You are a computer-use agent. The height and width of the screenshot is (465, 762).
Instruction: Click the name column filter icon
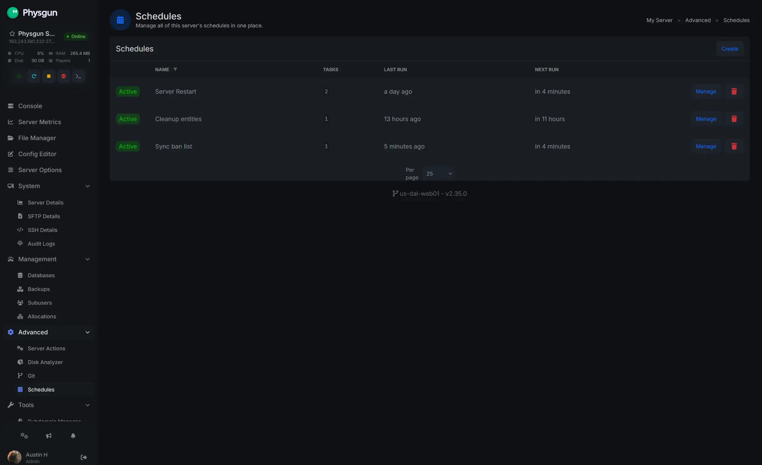pyautogui.click(x=175, y=69)
